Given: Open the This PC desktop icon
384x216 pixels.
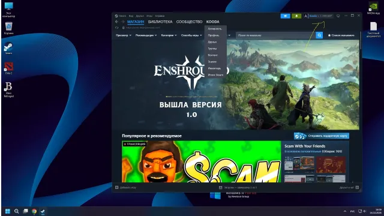Looking at the screenshot, I should coord(8,10).
